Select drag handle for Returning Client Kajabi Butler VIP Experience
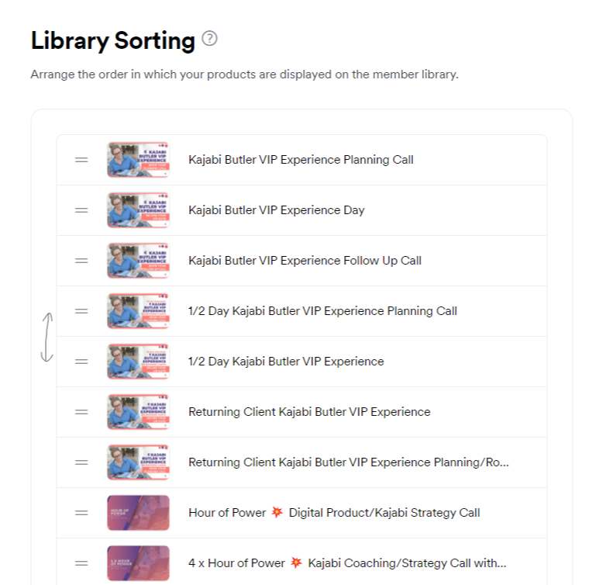The height and width of the screenshot is (585, 613). [x=81, y=412]
